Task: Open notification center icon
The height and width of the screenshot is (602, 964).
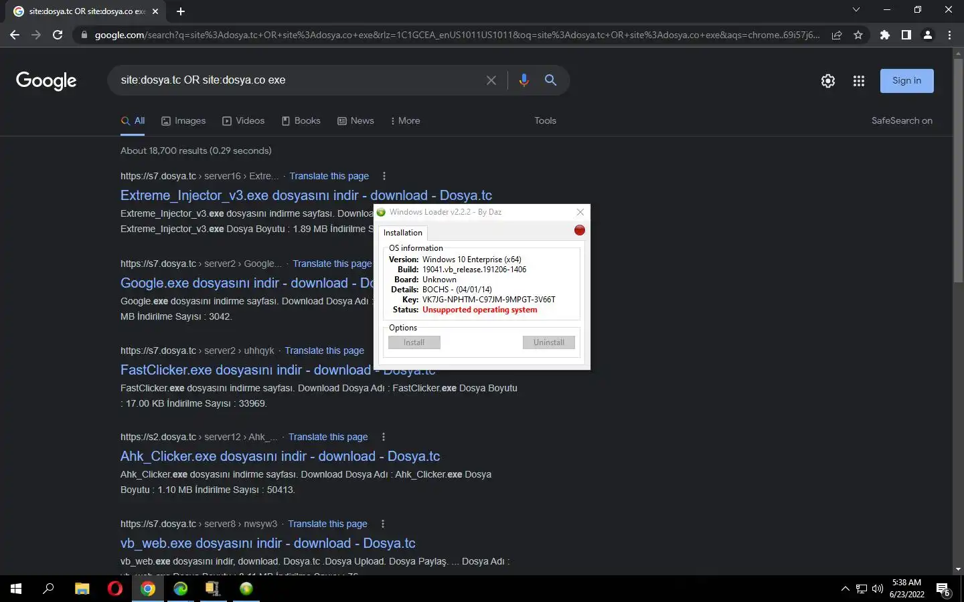Action: coord(943,589)
